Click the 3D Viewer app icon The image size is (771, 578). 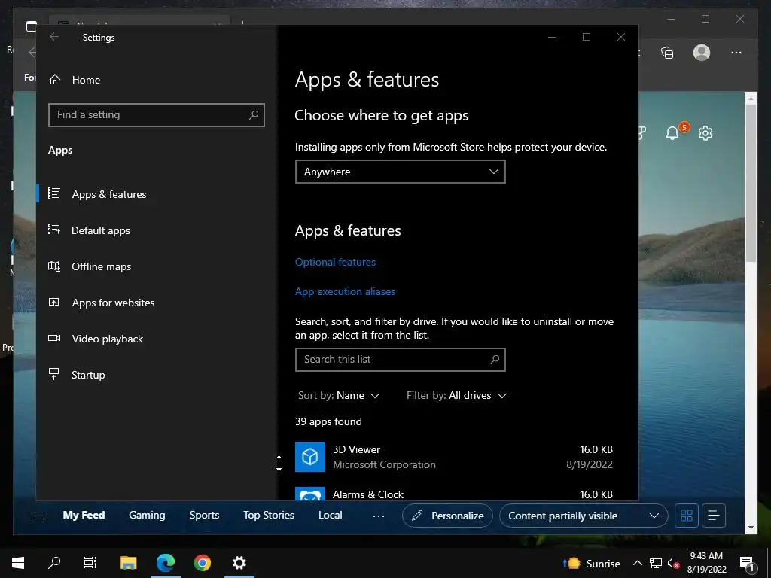coord(309,457)
